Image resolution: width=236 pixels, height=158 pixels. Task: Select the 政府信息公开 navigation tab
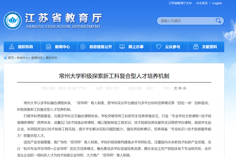pos(101,47)
